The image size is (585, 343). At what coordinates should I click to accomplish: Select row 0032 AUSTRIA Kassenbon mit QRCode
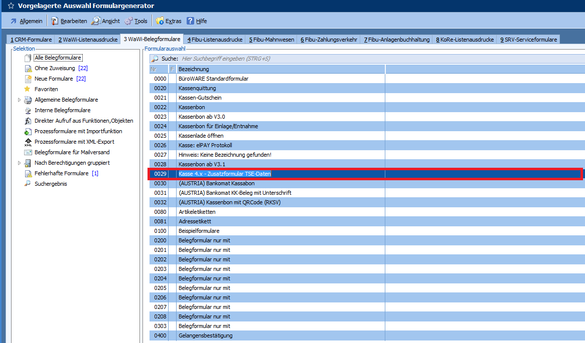(x=229, y=202)
